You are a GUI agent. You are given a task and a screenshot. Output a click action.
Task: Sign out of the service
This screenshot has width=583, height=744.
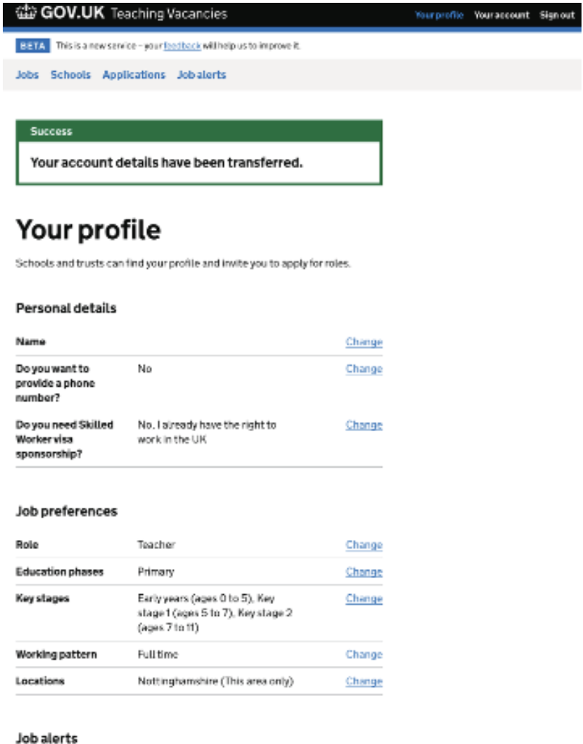[x=557, y=15]
